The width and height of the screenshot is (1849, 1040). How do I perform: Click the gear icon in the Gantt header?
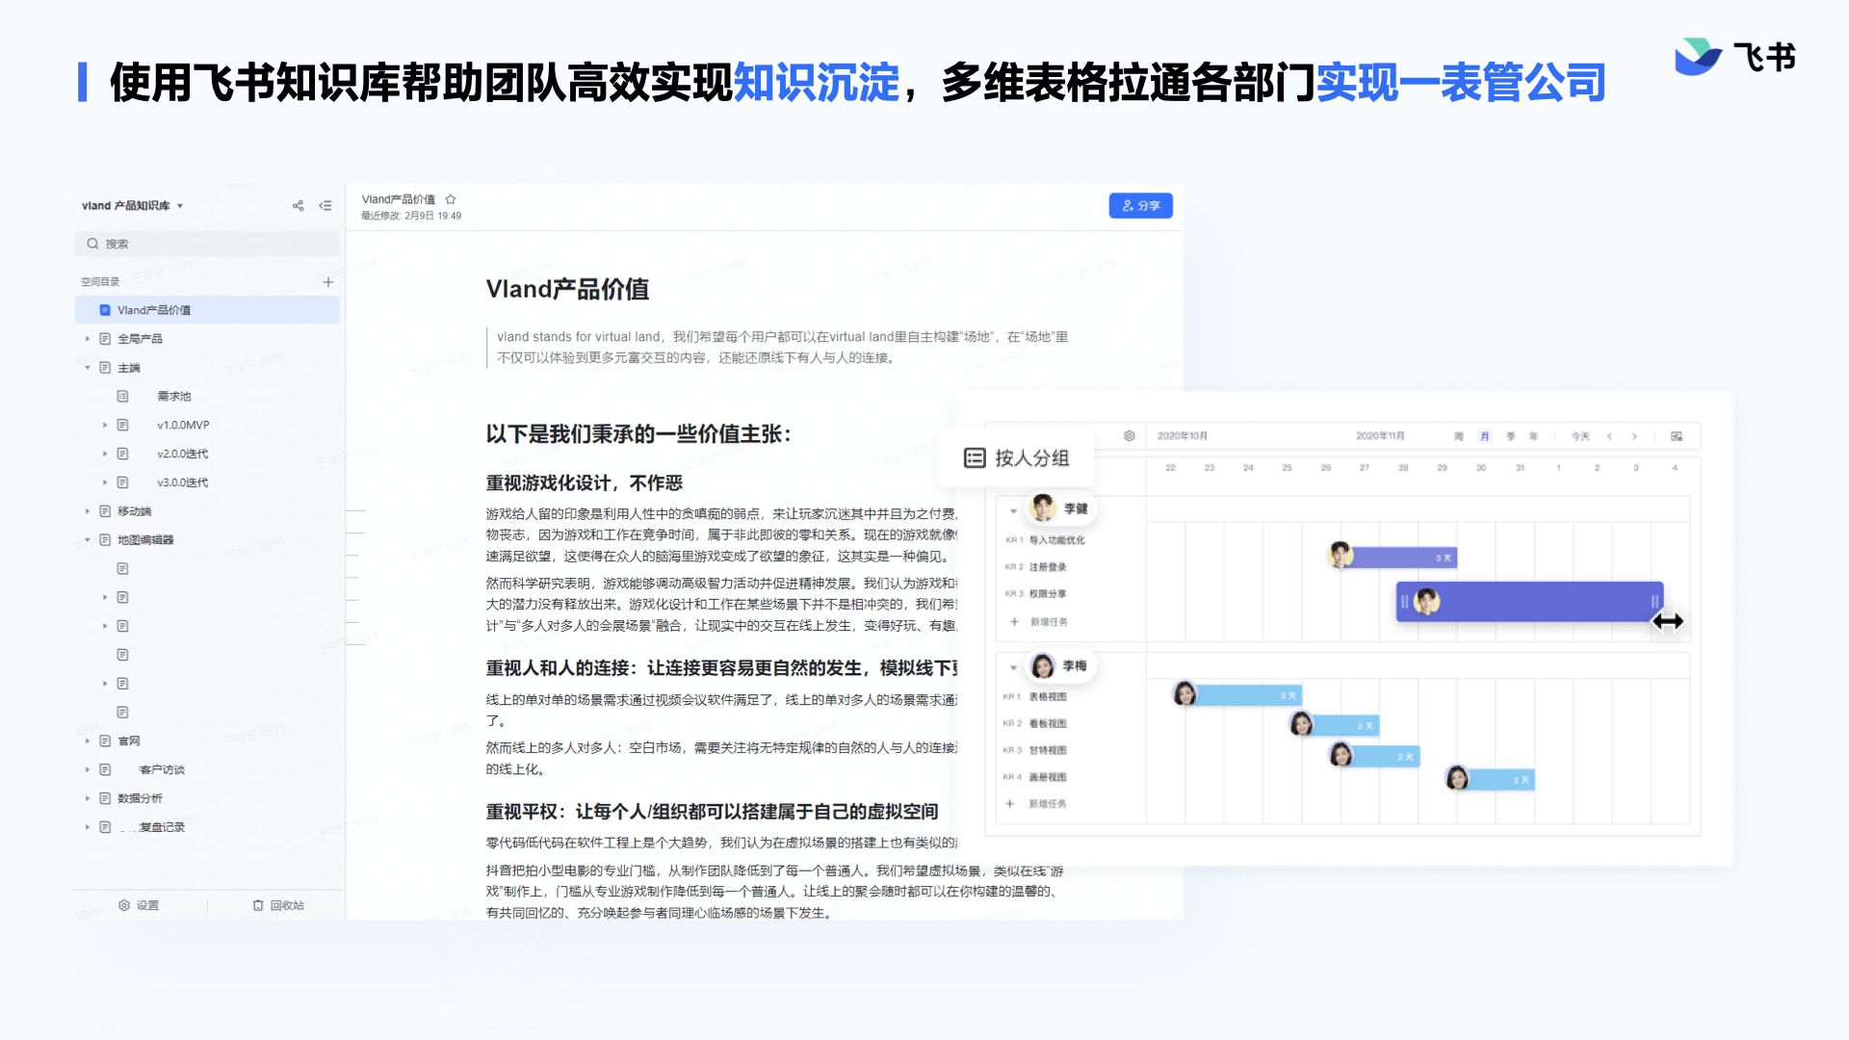pos(1130,436)
